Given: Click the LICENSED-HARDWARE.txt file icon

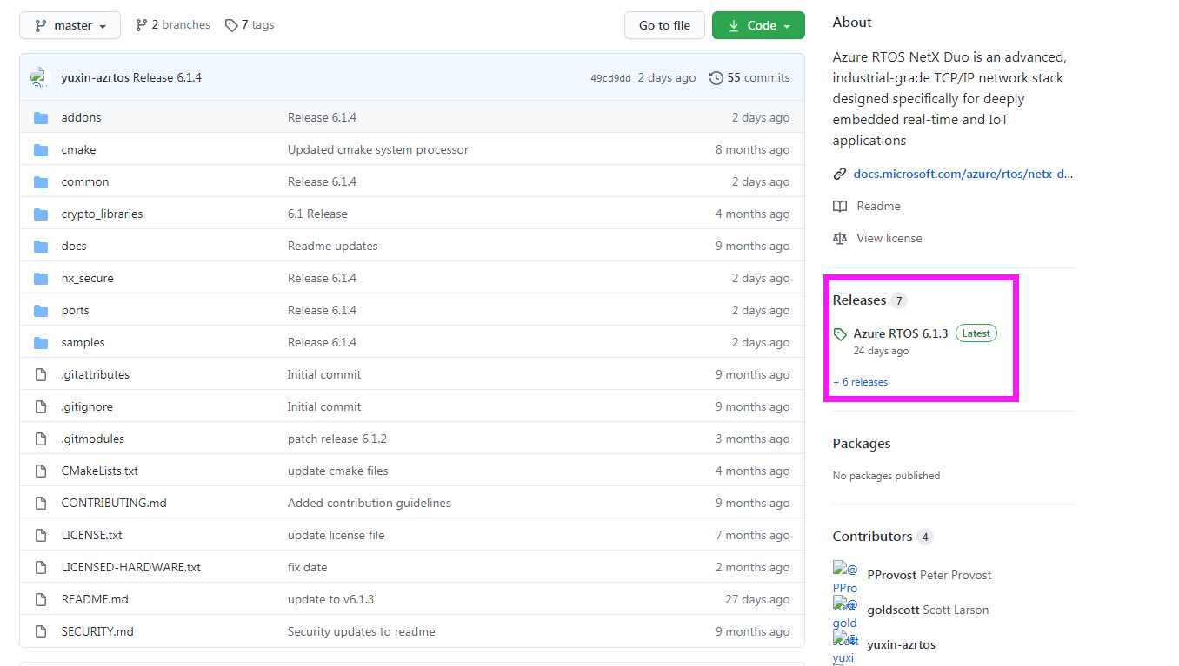Looking at the screenshot, I should (40, 567).
